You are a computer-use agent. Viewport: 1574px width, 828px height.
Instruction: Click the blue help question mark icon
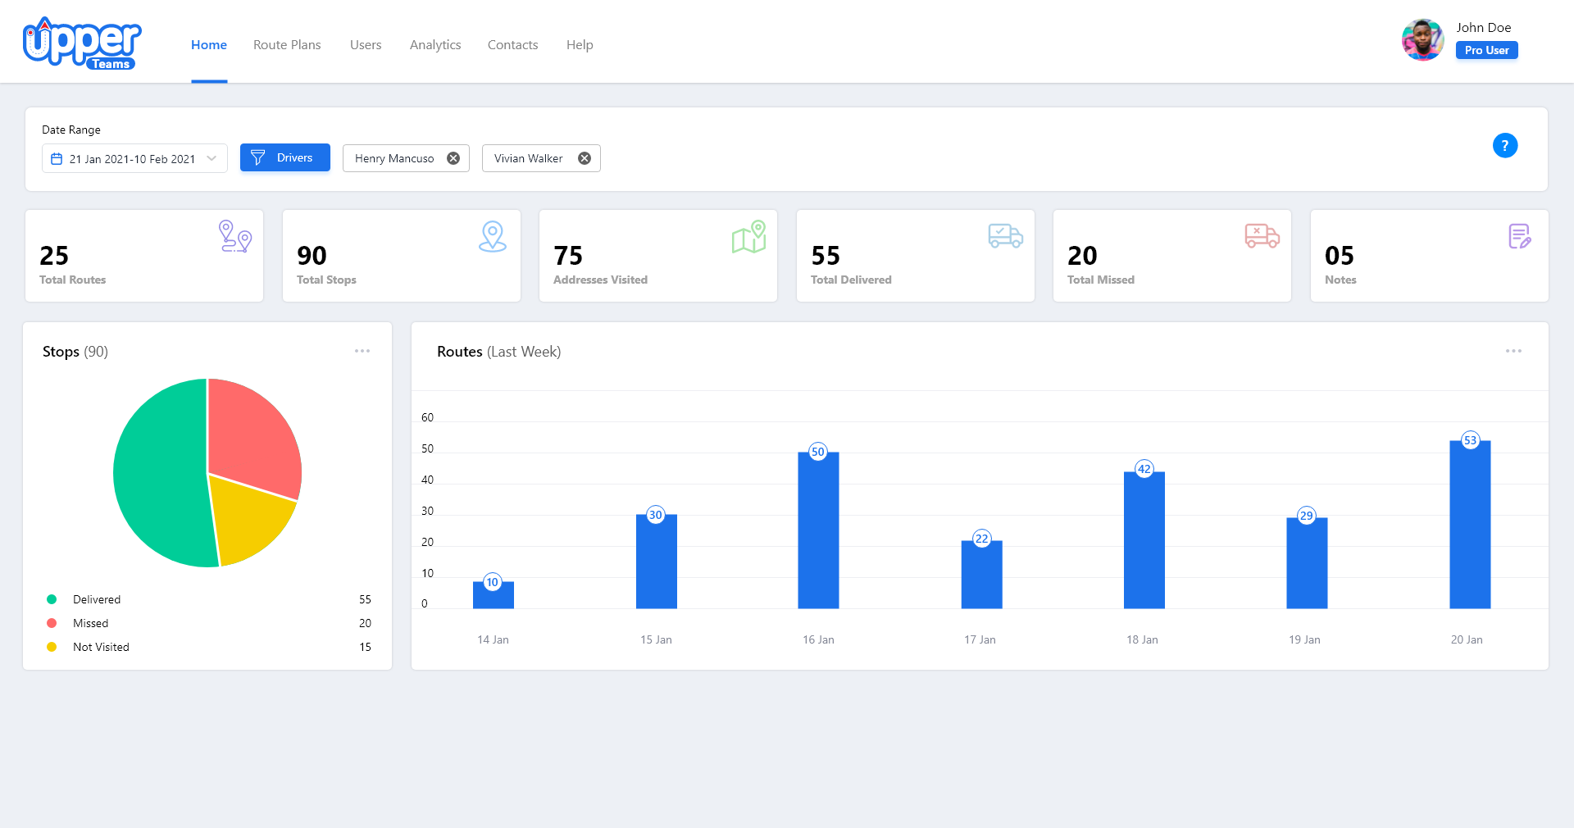pyautogui.click(x=1505, y=145)
